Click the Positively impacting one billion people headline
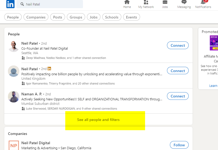Screen dimensions: 218x150 click(x=92, y=74)
